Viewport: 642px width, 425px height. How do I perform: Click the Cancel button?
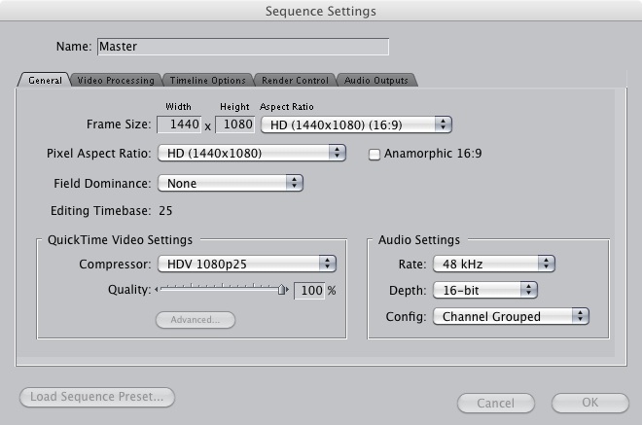click(x=495, y=403)
